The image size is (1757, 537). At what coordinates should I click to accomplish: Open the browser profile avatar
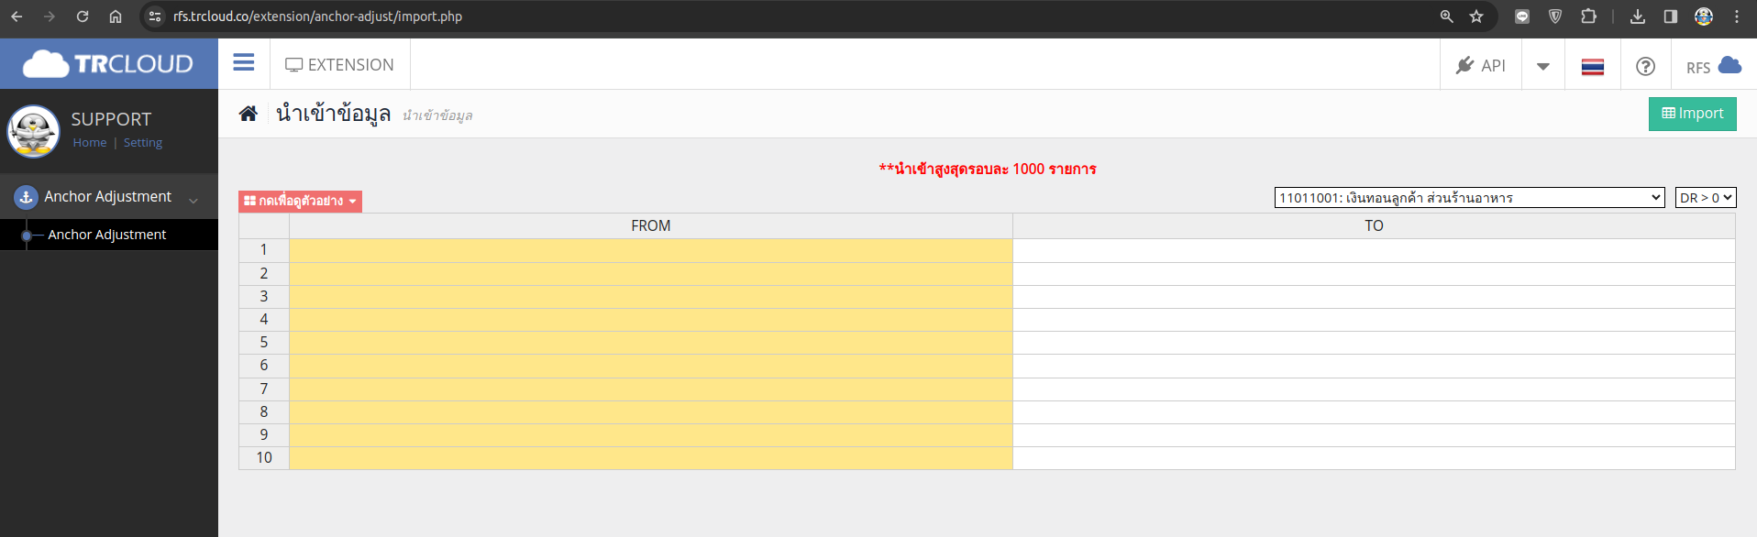click(1704, 16)
